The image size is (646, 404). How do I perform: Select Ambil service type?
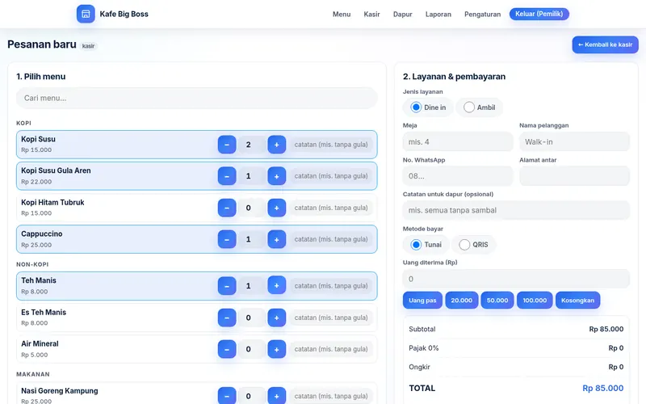coord(479,107)
